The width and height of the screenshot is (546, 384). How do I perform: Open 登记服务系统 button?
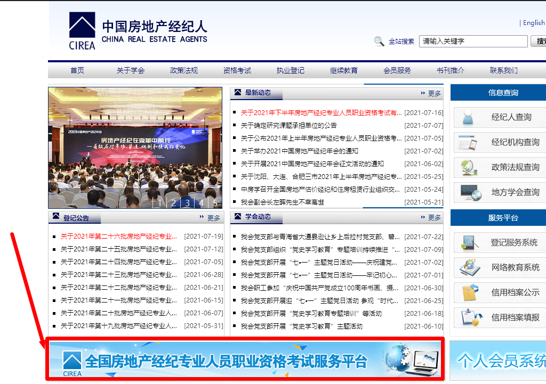click(500, 242)
